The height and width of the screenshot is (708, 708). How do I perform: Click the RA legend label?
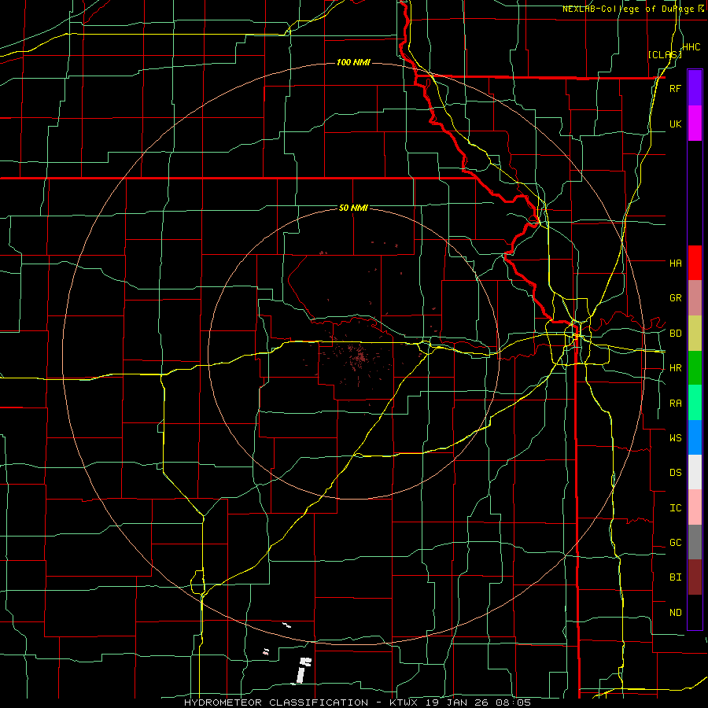coord(675,404)
